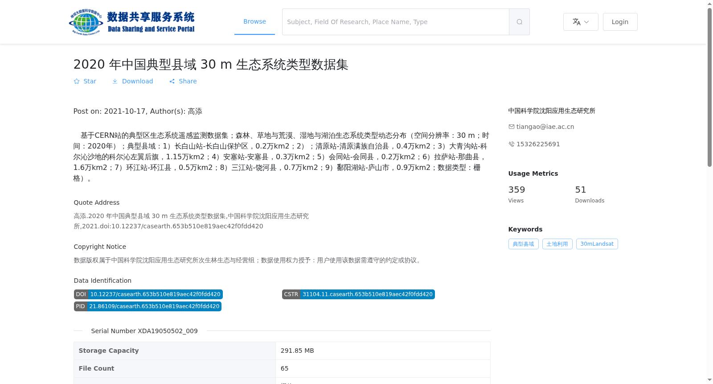Click the envelope email icon
The height and width of the screenshot is (384, 713).
click(x=512, y=127)
